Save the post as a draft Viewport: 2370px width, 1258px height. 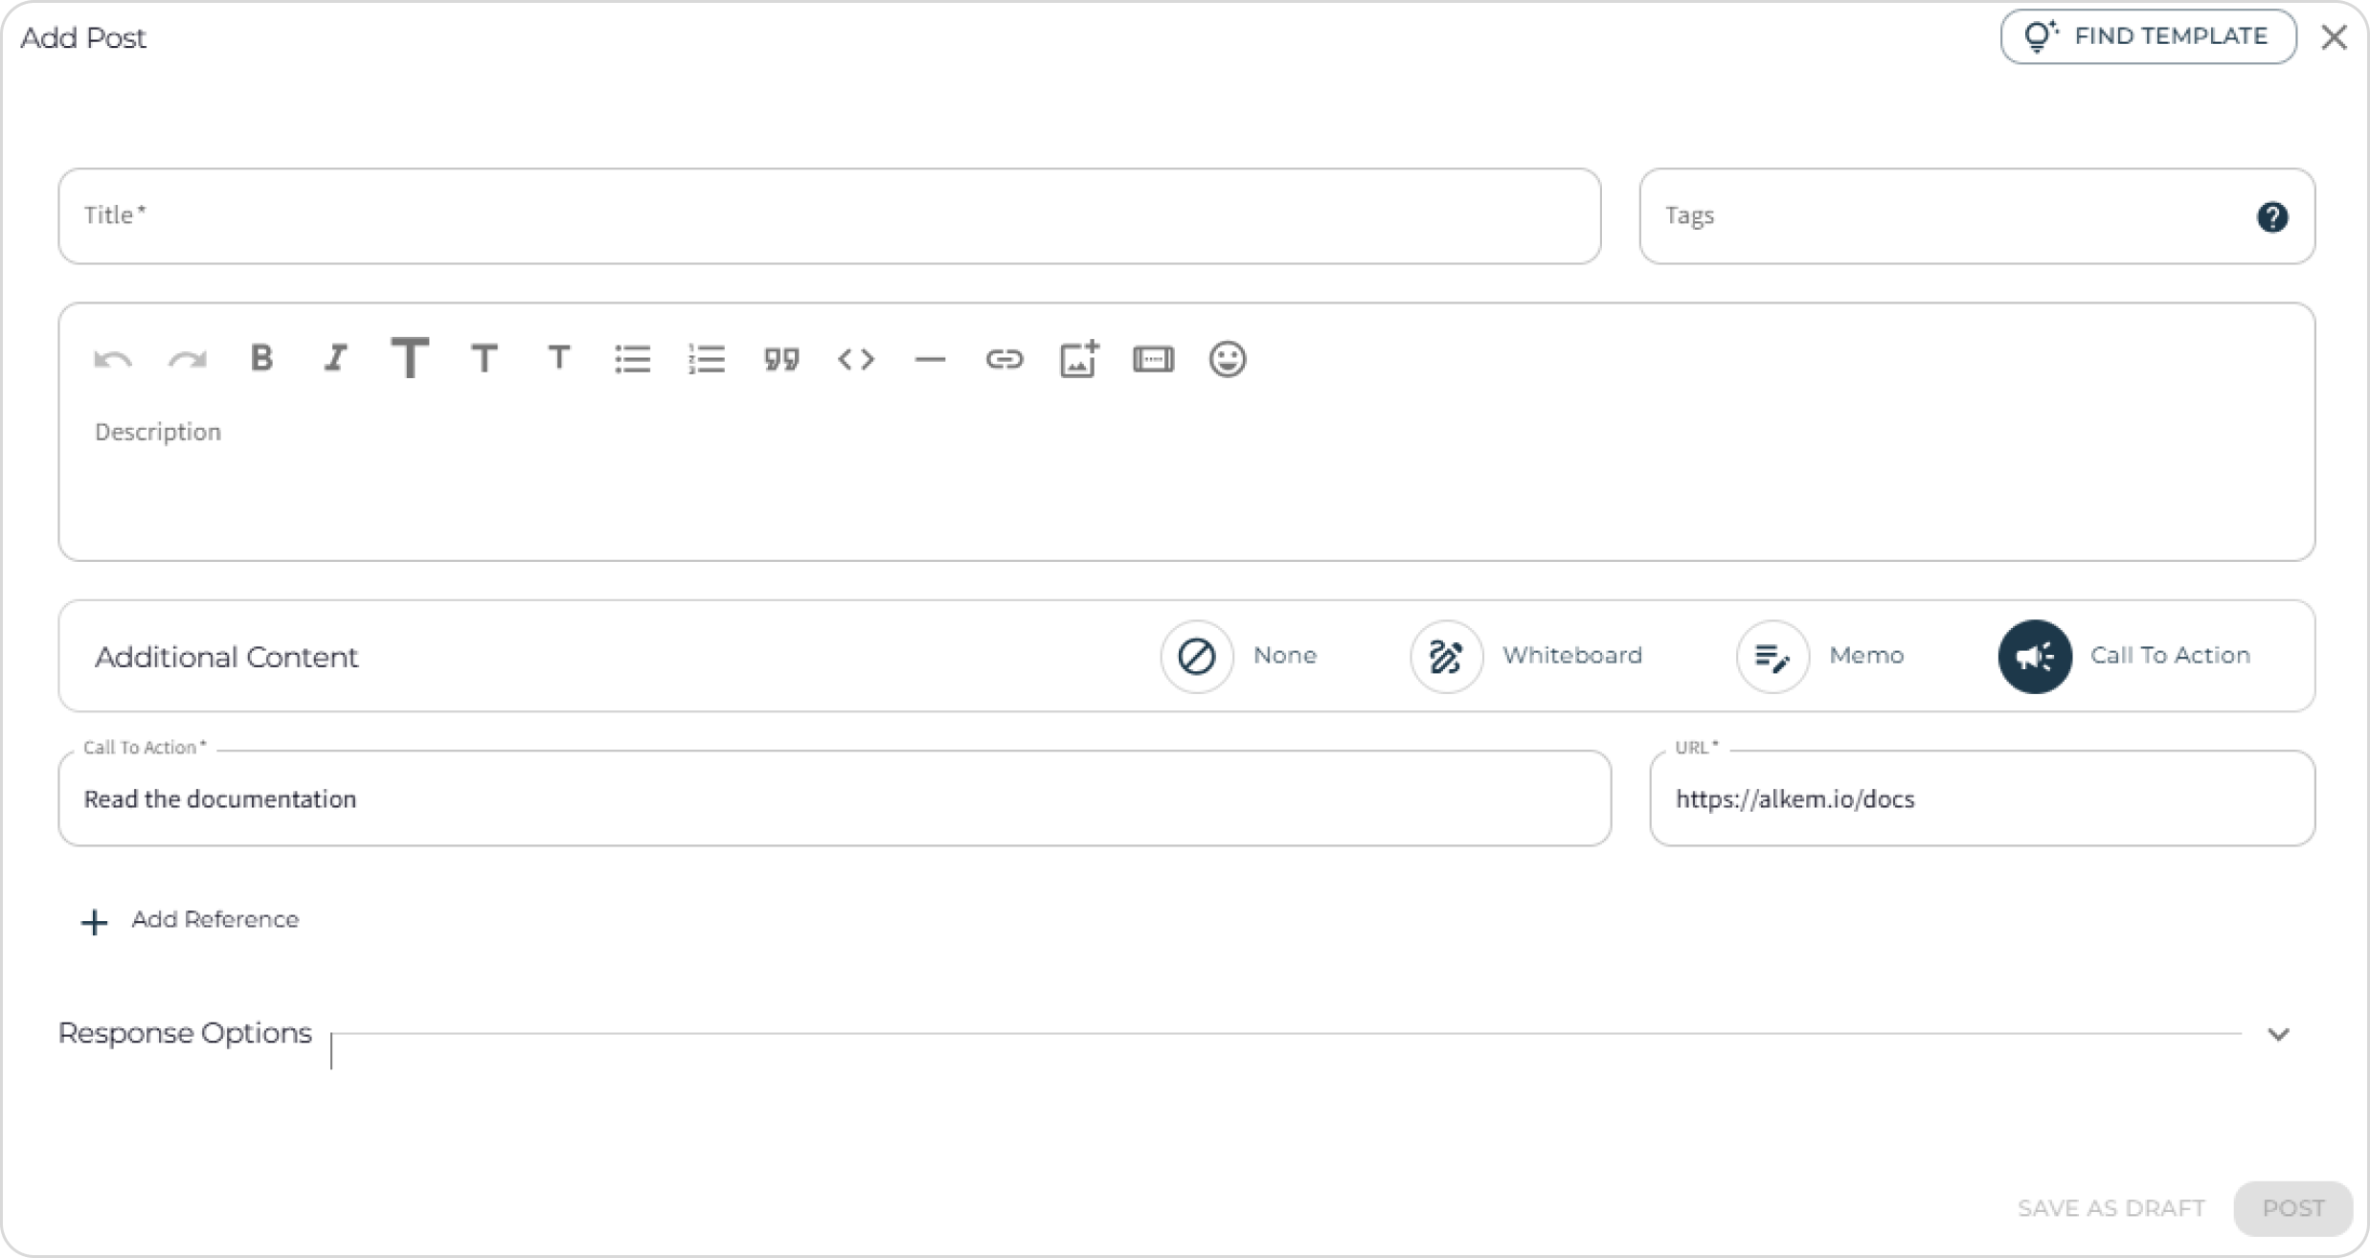[2111, 1208]
